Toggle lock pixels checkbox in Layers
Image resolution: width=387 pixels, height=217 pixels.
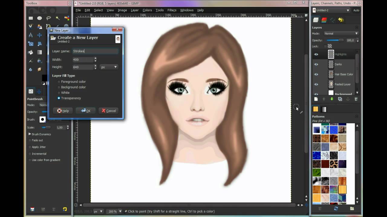(x=325, y=46)
